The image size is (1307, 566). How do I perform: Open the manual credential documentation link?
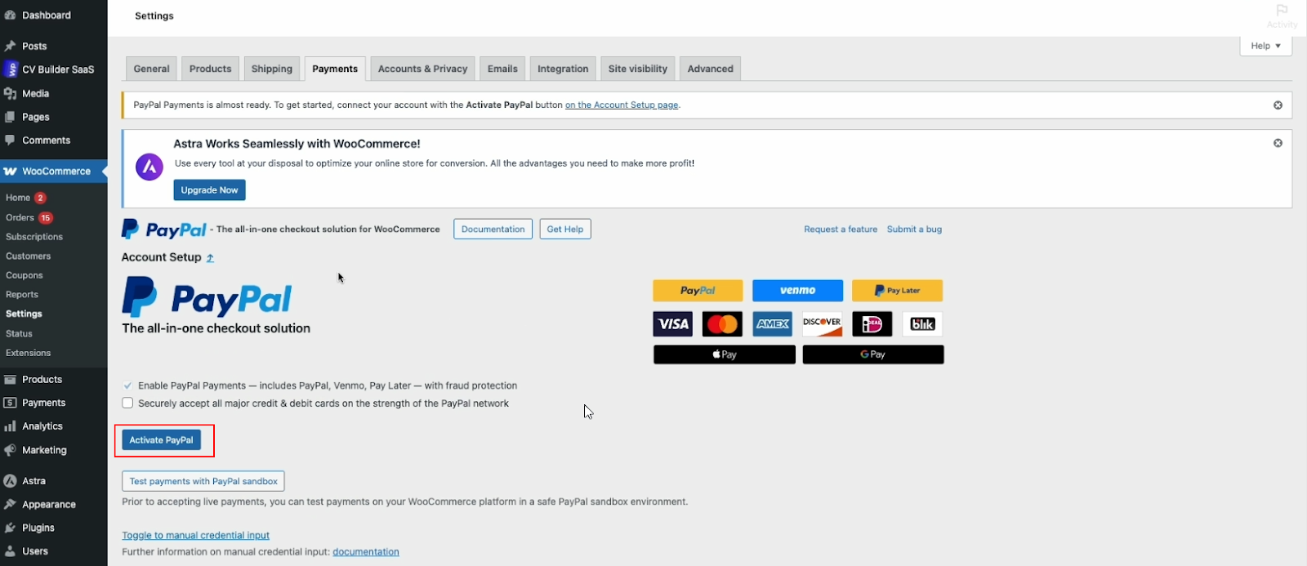[x=366, y=552]
